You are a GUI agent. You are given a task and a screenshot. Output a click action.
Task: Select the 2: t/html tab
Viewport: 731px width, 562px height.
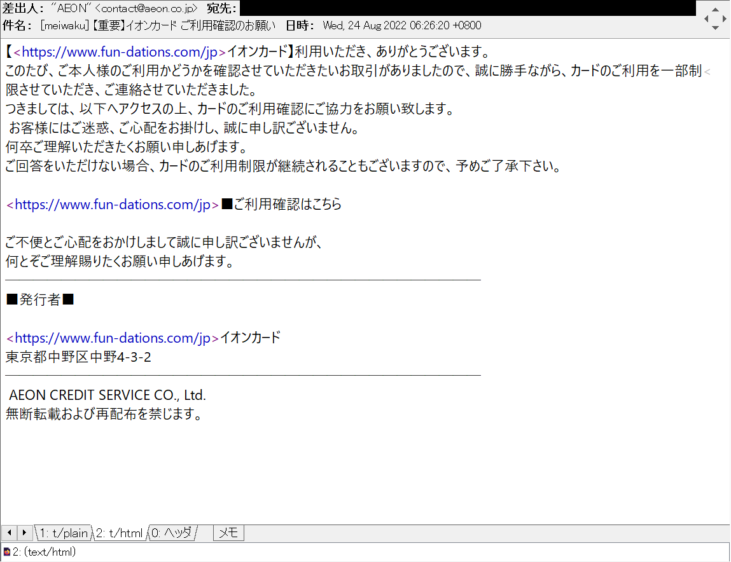(120, 533)
